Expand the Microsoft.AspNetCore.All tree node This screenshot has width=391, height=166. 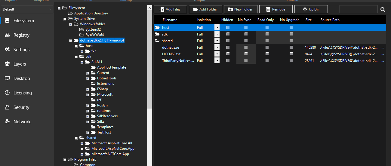pyautogui.click(x=82, y=143)
